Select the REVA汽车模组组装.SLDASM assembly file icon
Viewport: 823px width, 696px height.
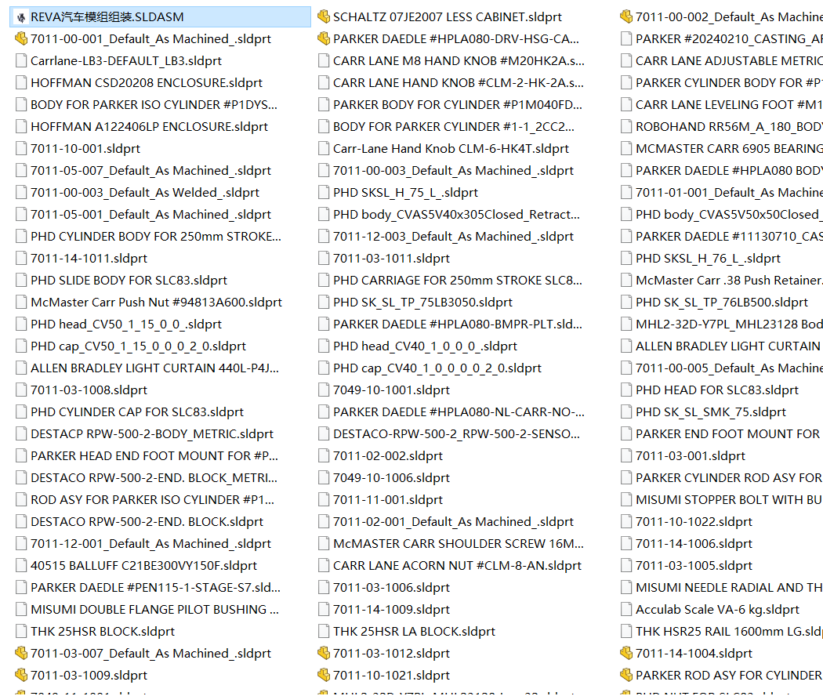[21, 17]
